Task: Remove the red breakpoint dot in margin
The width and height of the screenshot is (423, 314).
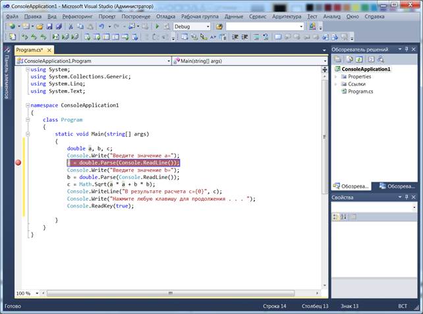Action: (x=18, y=163)
